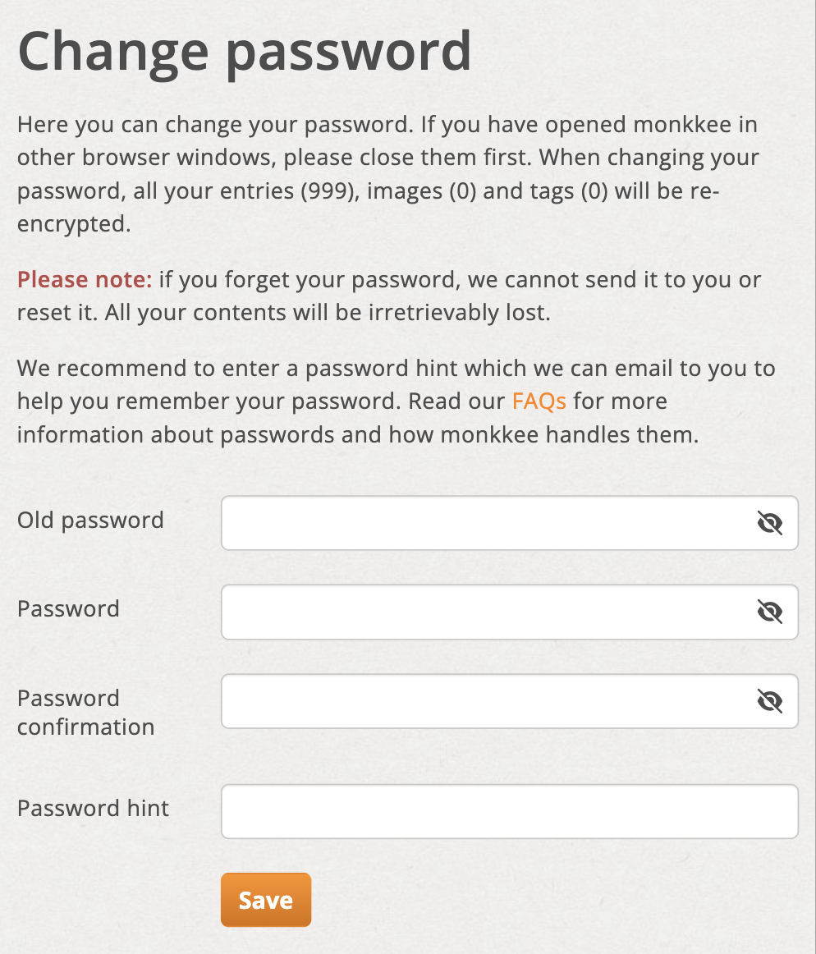The height and width of the screenshot is (954, 816).
Task: Click the 'Password' field label
Action: point(68,609)
